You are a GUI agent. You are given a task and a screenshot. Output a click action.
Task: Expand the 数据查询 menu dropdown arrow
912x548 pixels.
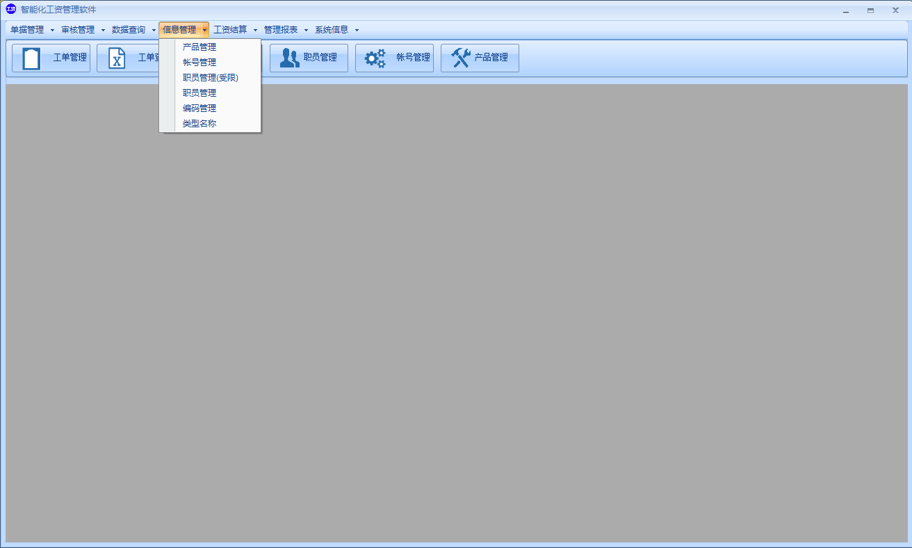click(154, 30)
